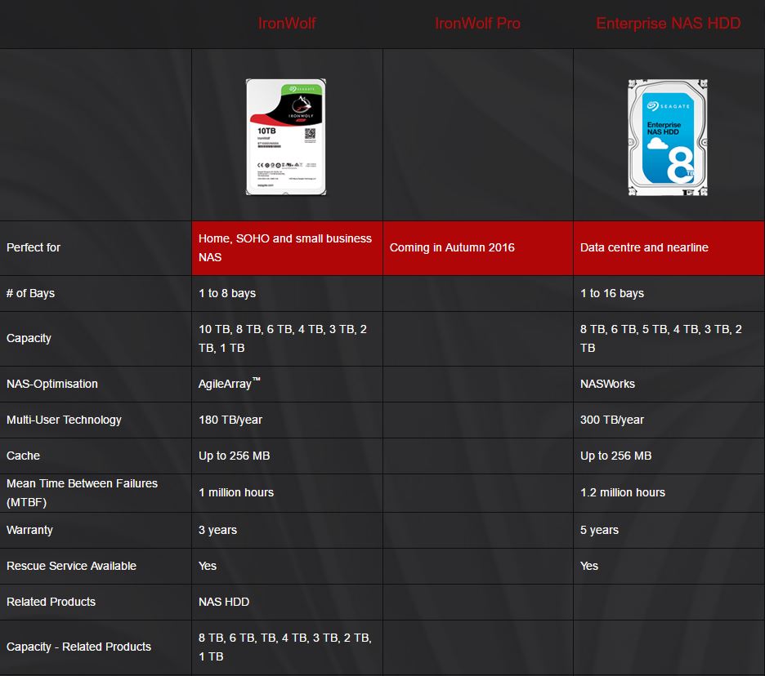Select IronWolf 'Yes' rescue service value

click(208, 567)
